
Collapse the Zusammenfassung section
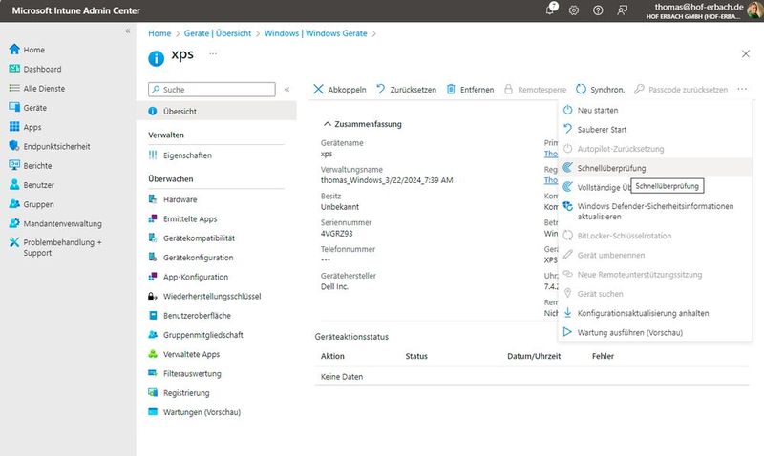pyautogui.click(x=363, y=124)
